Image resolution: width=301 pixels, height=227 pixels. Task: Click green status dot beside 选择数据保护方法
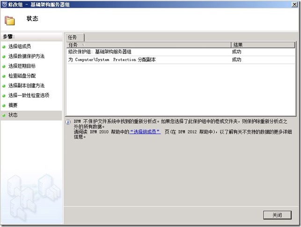4,57
